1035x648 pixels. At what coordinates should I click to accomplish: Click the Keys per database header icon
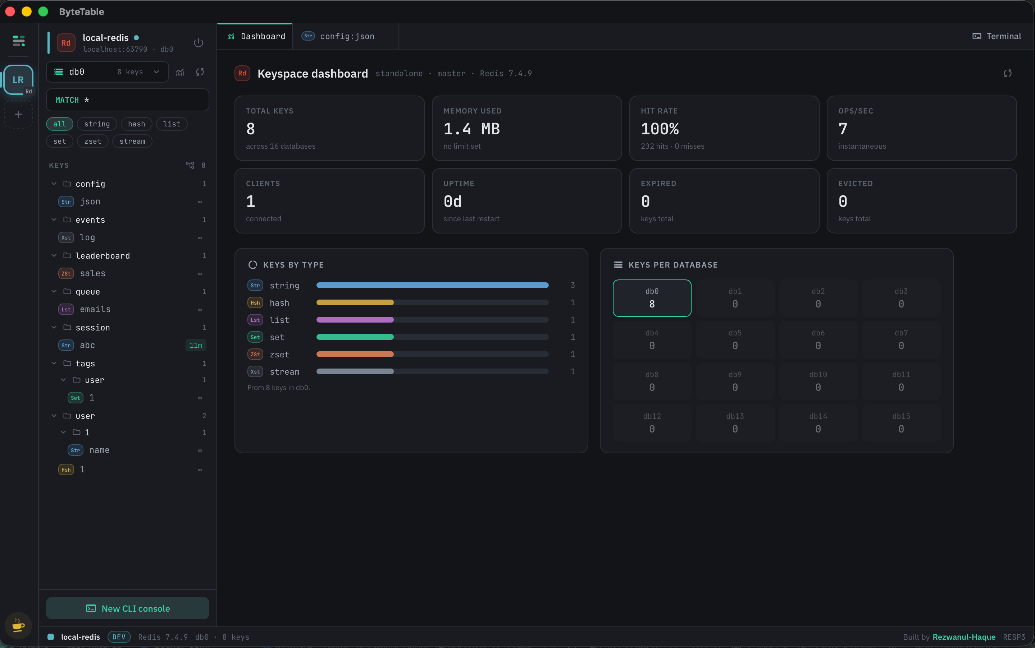618,265
